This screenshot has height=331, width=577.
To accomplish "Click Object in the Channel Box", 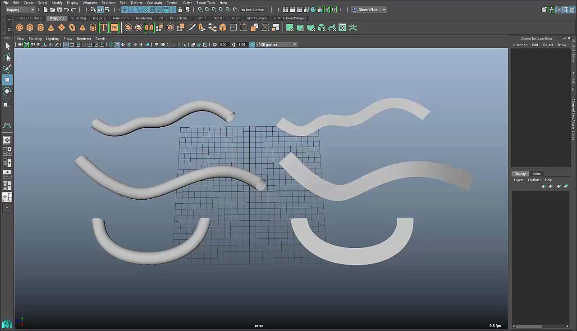I will [x=548, y=45].
